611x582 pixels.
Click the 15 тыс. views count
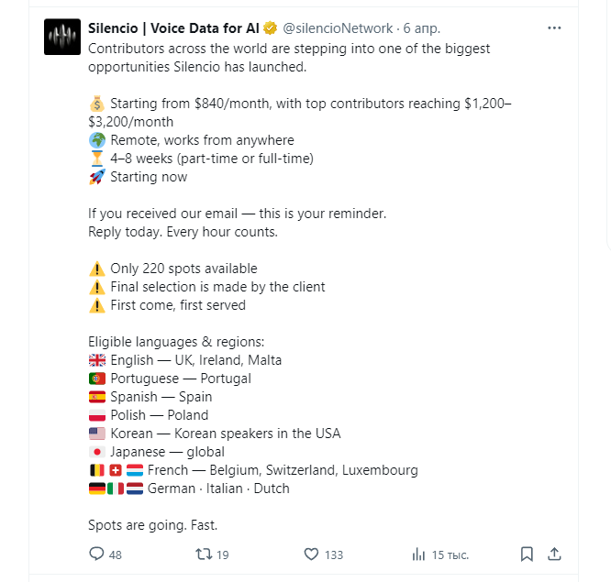450,555
